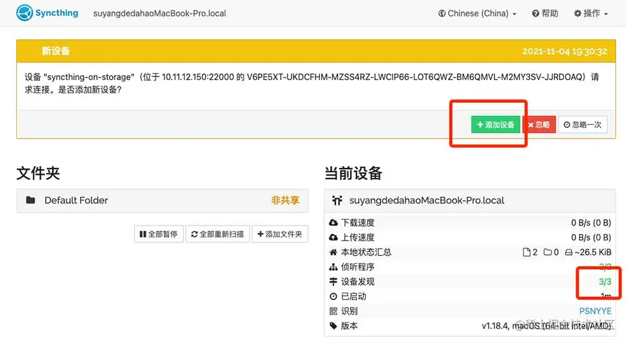
Task: Click the suyangdedahaoMacBook-Pro.local title in navbar
Action: [x=160, y=14]
